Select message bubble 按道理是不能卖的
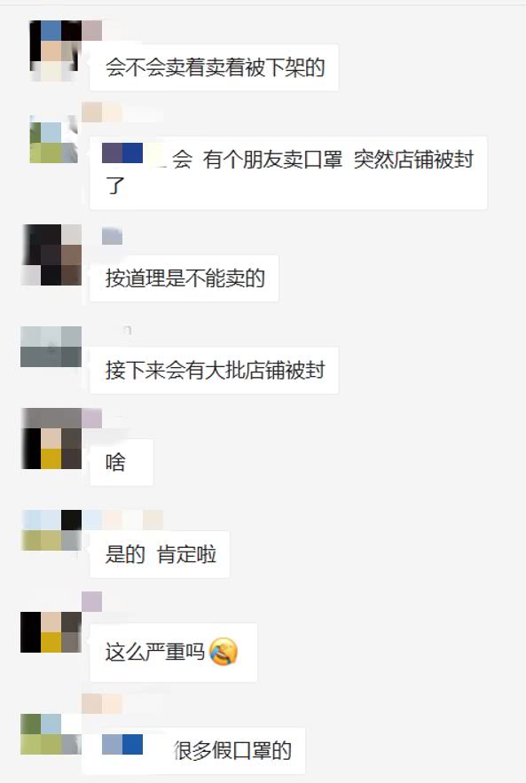The image size is (526, 783). click(x=184, y=278)
